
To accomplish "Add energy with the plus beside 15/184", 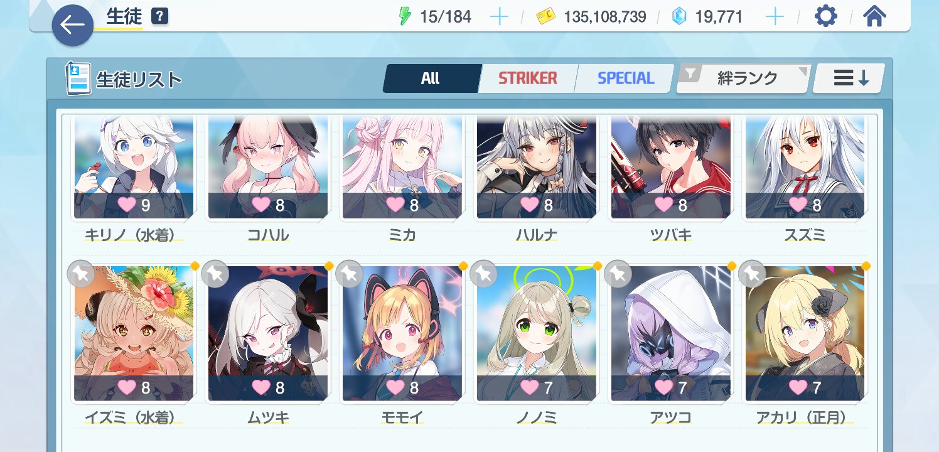I will point(499,17).
